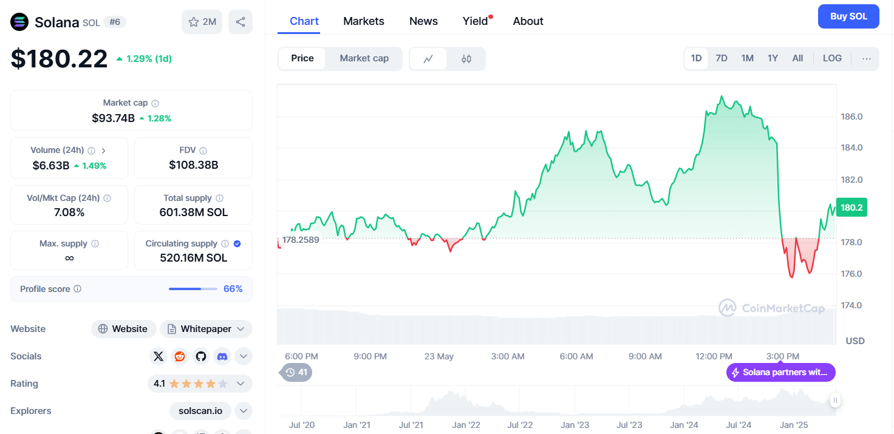This screenshot has height=434, width=894.
Task: Click the #6 rank badge
Action: click(x=114, y=22)
